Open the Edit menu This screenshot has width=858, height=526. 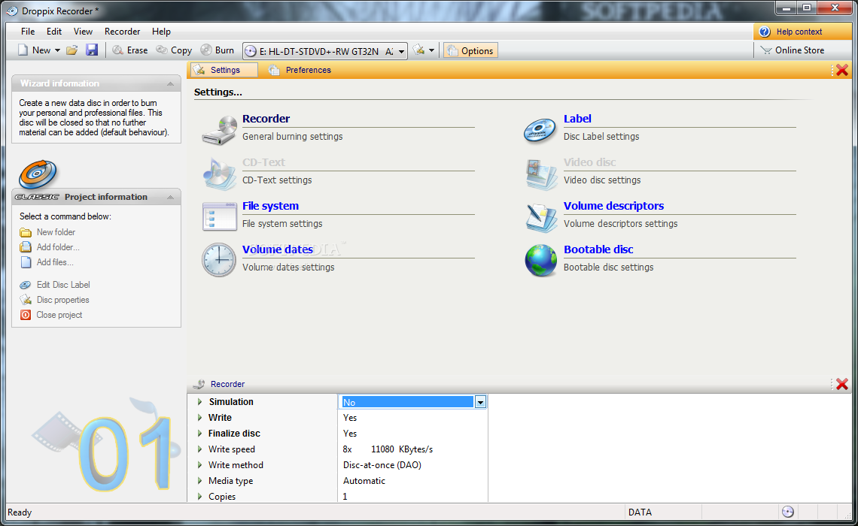coord(53,32)
